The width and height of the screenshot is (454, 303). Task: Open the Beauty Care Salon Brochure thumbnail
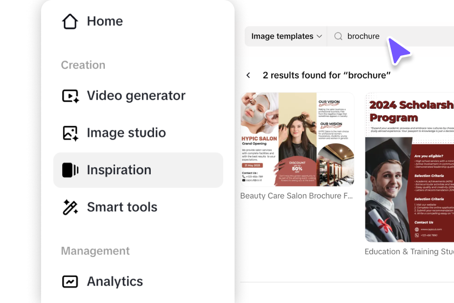(x=297, y=139)
